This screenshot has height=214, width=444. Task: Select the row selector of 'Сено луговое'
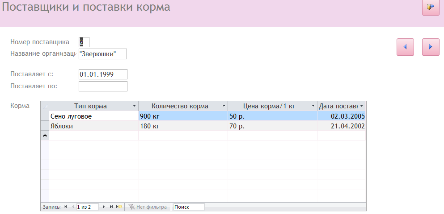(45, 116)
